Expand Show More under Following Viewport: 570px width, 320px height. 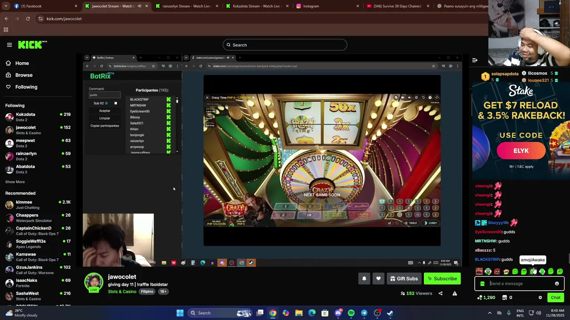pyautogui.click(x=15, y=182)
